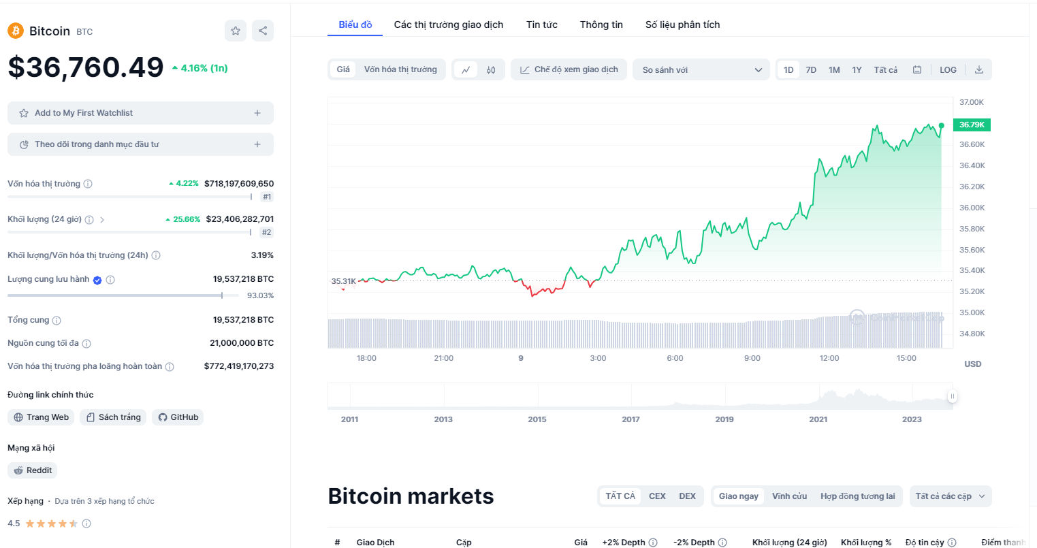Open Biểu đồ tab
This screenshot has height=548, width=1037.
pyautogui.click(x=355, y=25)
